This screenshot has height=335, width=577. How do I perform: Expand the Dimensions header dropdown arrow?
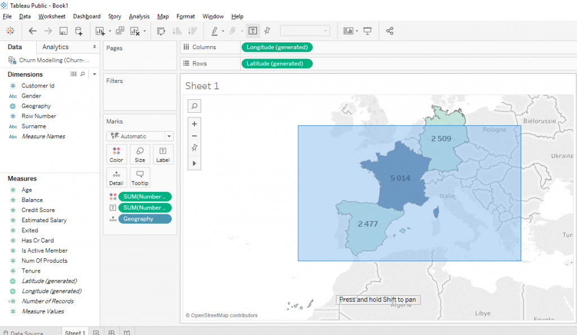[x=94, y=74]
